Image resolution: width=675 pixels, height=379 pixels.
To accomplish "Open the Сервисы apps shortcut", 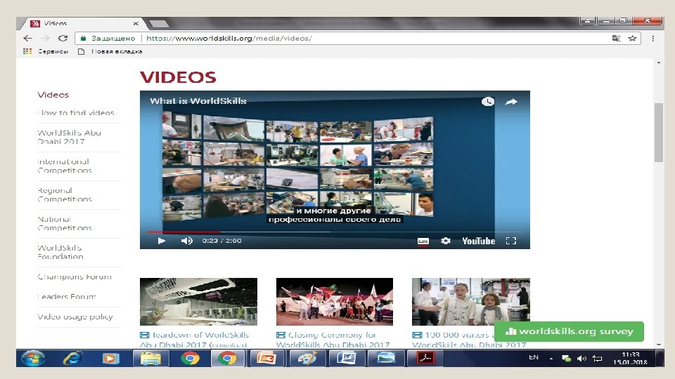I will pos(46,51).
